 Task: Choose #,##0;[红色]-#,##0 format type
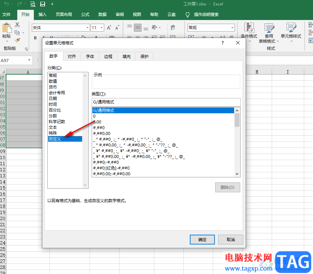tap(163, 168)
